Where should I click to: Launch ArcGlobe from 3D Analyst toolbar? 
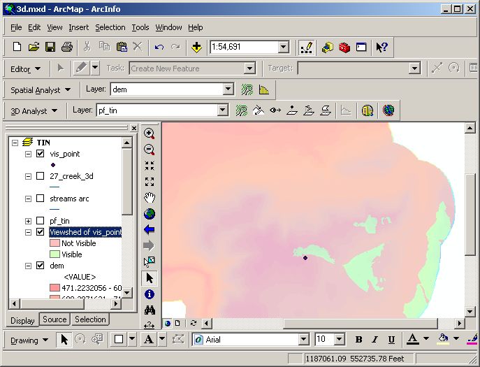click(x=388, y=110)
